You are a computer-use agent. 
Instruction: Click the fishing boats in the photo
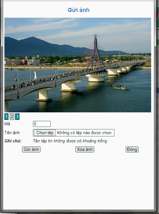(x=120, y=86)
